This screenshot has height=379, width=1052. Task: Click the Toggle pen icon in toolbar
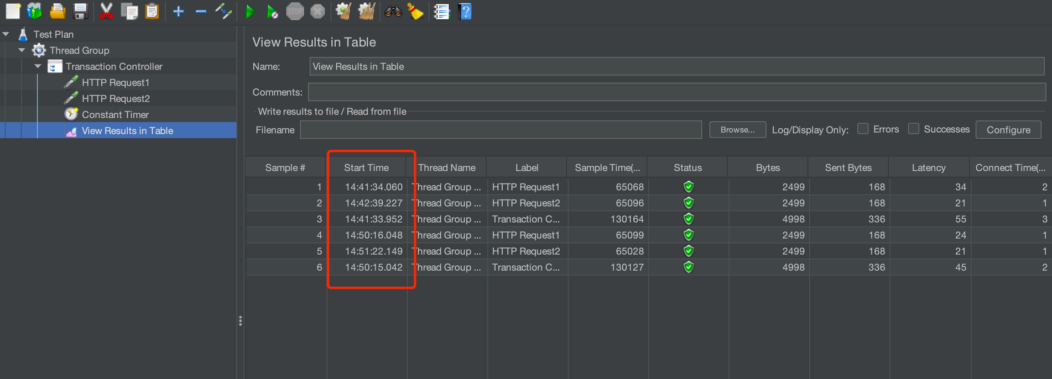tap(223, 12)
